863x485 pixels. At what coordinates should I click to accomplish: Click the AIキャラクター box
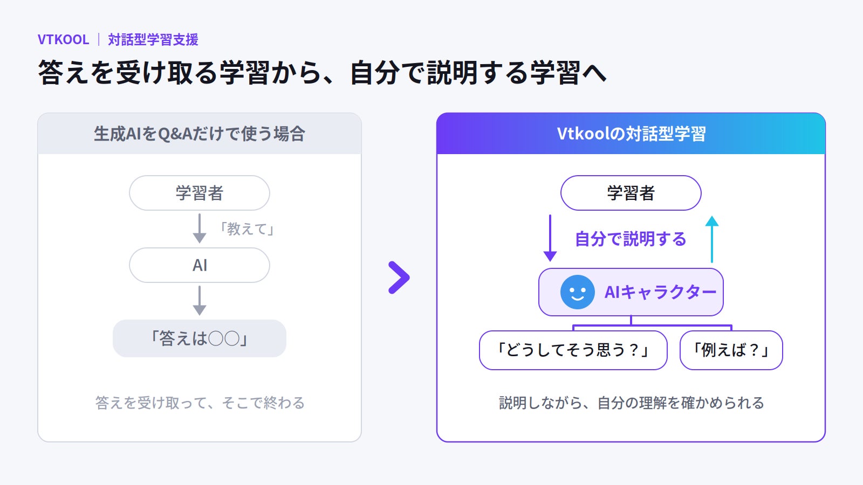click(x=631, y=292)
